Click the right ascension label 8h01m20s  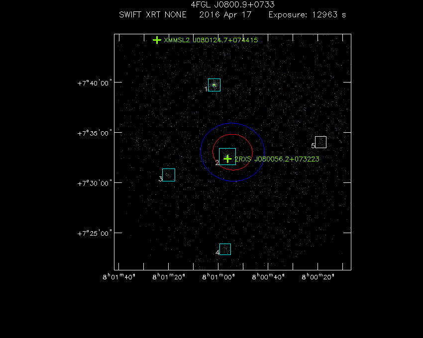(169, 276)
